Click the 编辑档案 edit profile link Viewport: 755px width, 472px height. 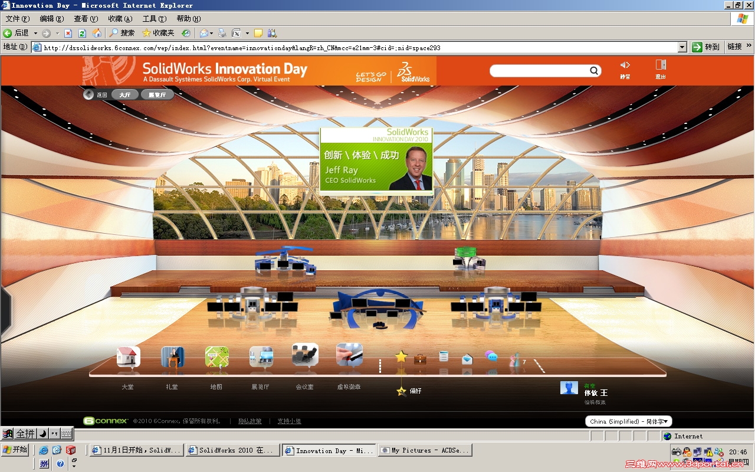click(x=595, y=402)
